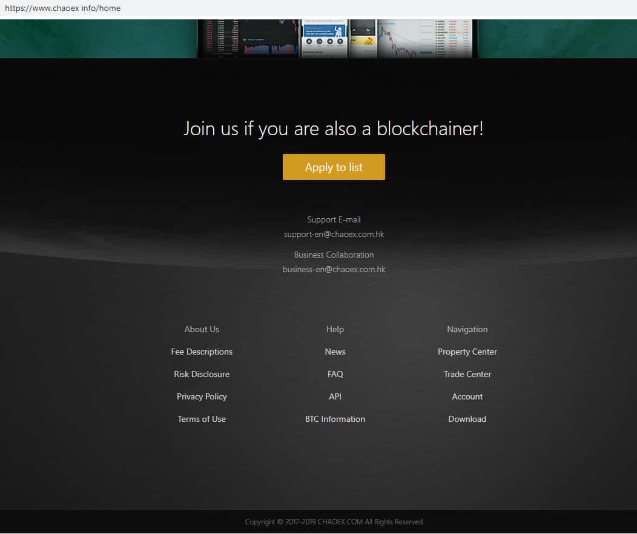Click the 'Join us if you are also a blockchainer!' heading

coord(334,128)
